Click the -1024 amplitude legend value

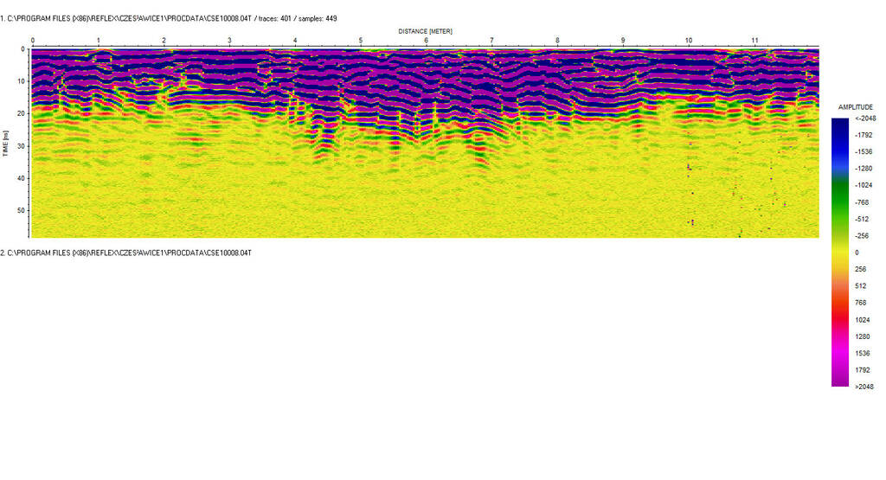[864, 185]
